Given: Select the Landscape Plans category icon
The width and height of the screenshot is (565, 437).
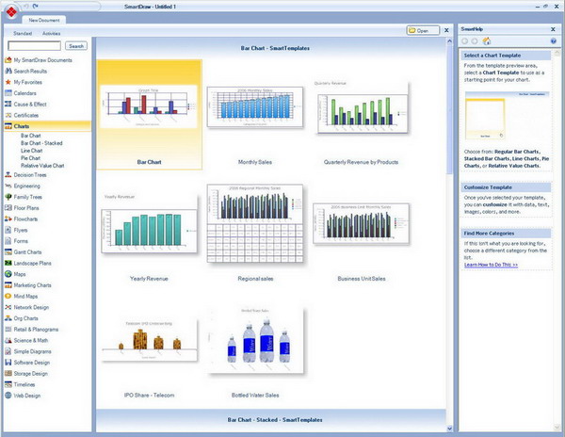Looking at the screenshot, I should pos(8,263).
